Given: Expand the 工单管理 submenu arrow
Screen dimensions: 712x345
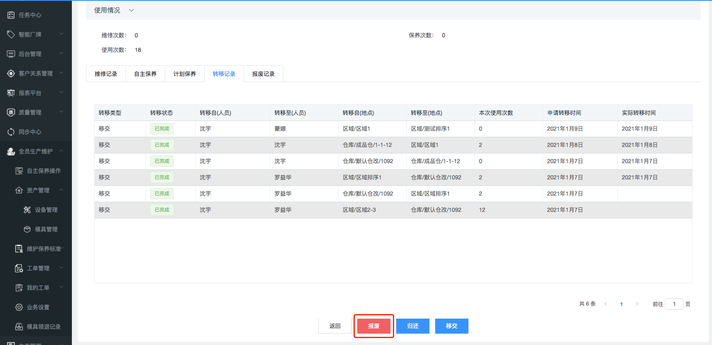Looking at the screenshot, I should pos(61,268).
